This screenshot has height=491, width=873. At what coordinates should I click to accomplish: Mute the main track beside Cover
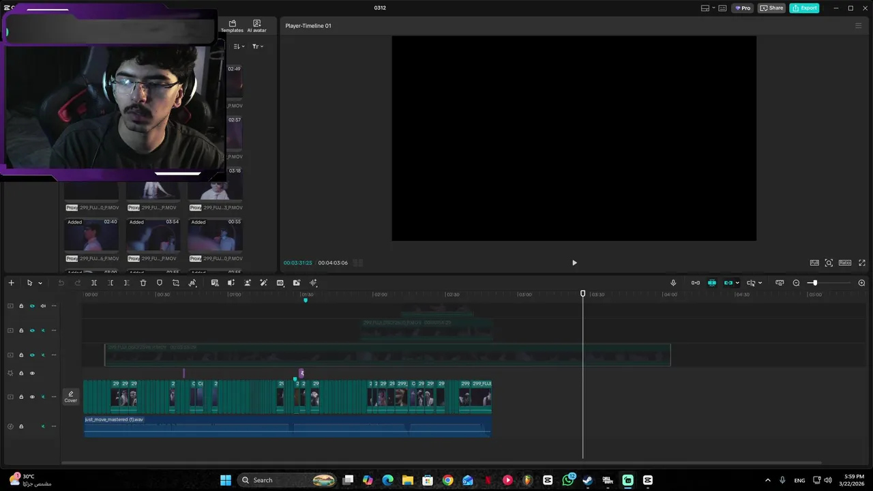[x=43, y=397]
